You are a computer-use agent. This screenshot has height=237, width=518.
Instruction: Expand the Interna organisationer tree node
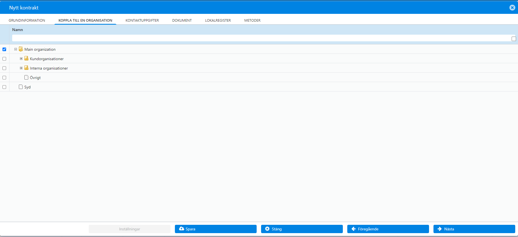point(21,68)
